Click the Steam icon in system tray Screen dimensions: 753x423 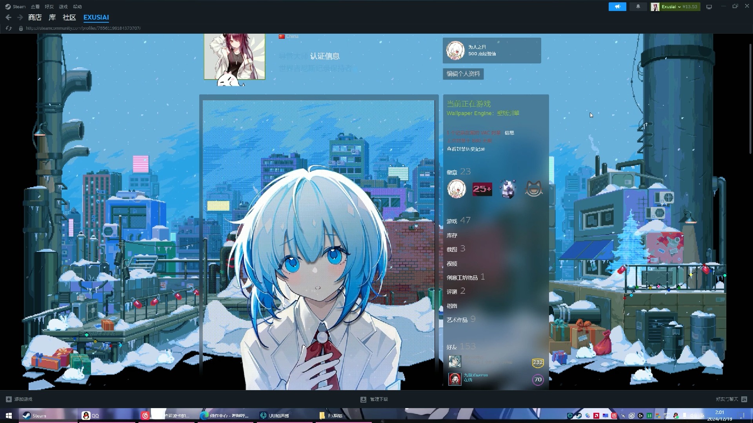pos(578,416)
